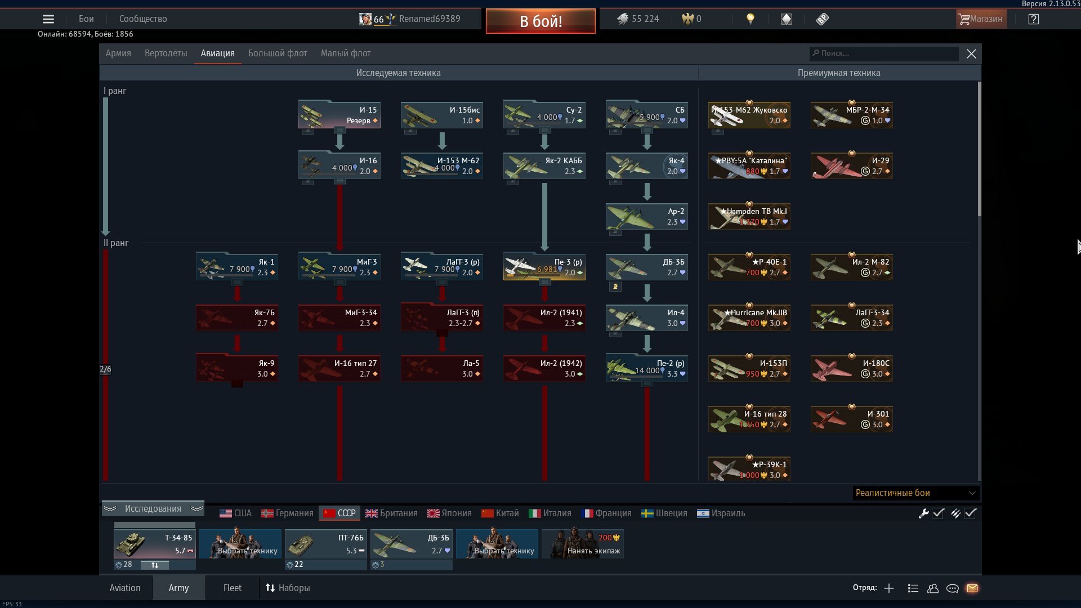Expand the Пе-2 (р) vehicle group

(647, 384)
